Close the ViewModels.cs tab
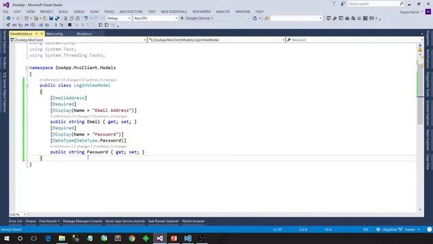Viewport: 433px width, 244px height. tap(42, 33)
